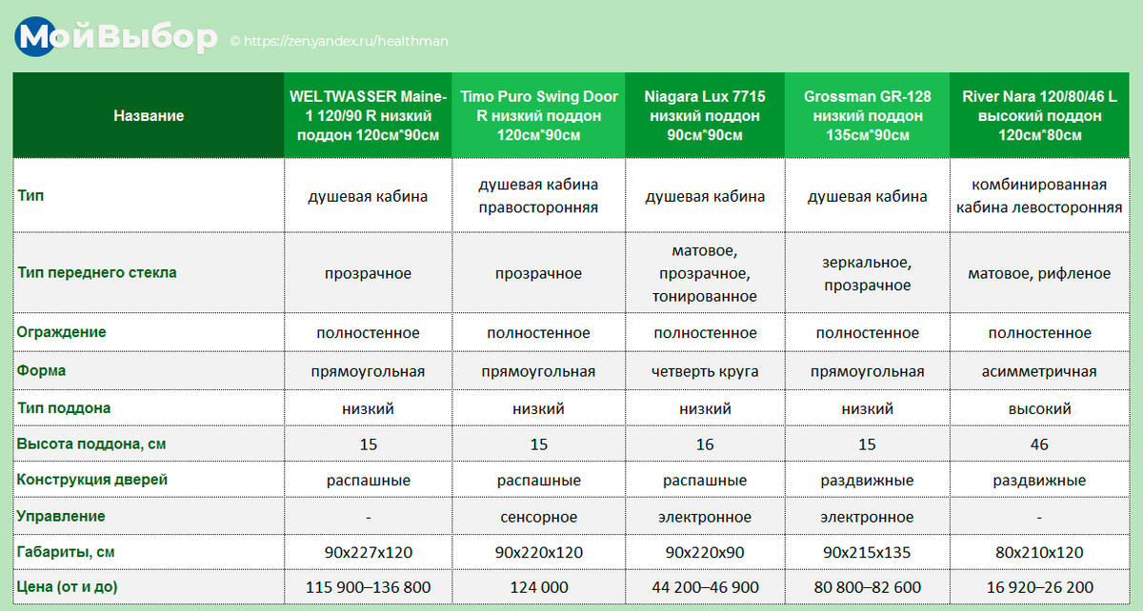Select the Управление row label
This screenshot has width=1143, height=611.
[x=61, y=517]
